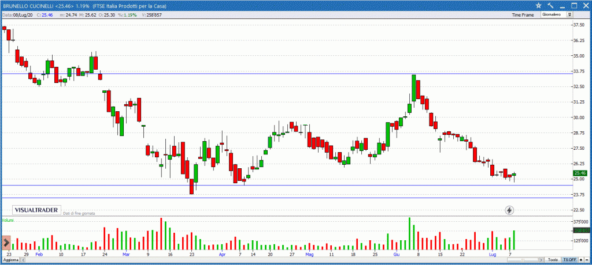
Task: Click the 258'857 volume tag on axis
Action: pos(581,230)
